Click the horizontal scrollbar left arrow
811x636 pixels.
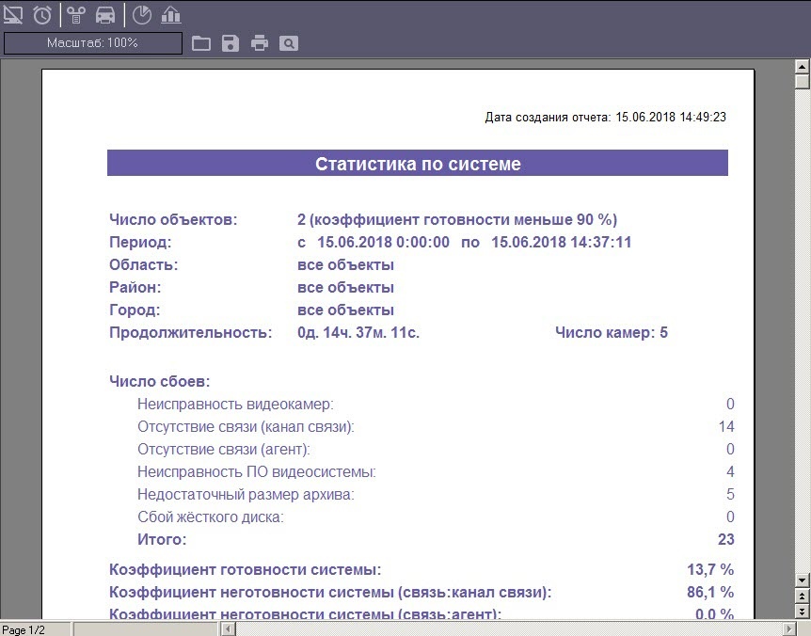coord(227,628)
